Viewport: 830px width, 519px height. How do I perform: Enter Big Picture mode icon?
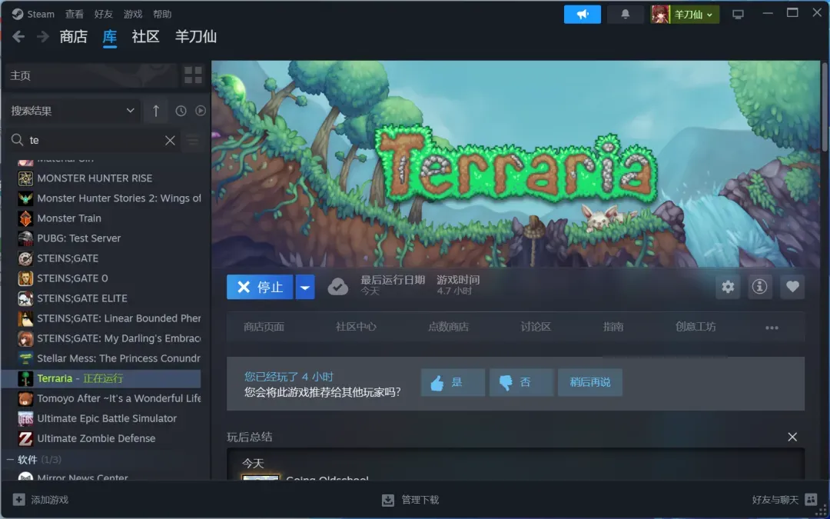(x=739, y=15)
